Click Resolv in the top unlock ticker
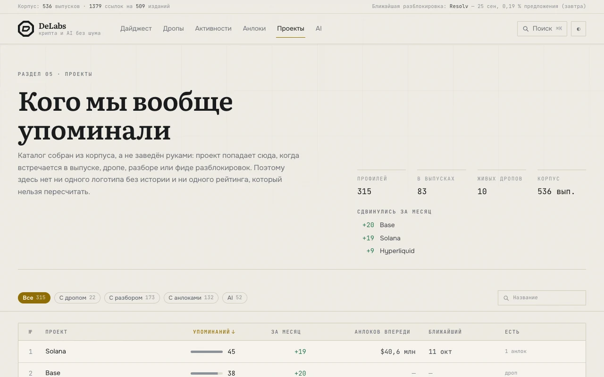This screenshot has width=604, height=377. point(459,7)
